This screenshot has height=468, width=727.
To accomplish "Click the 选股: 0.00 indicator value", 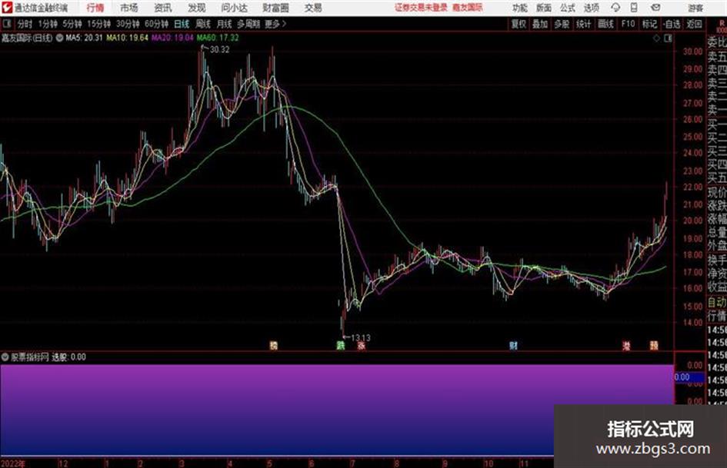I will coord(68,357).
